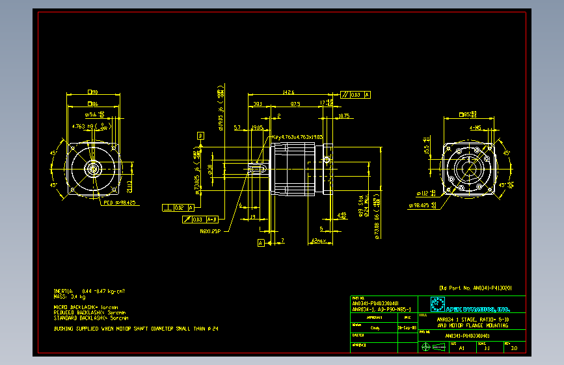Select APEX DYNAMICS, INC. company name
564x365 pixels.
(477, 309)
